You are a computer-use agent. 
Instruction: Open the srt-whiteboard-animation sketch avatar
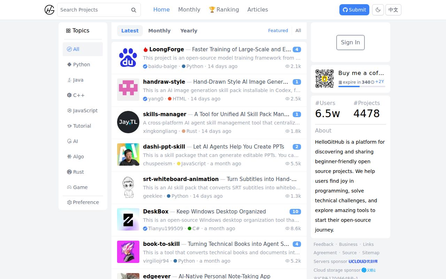pyautogui.click(x=128, y=187)
